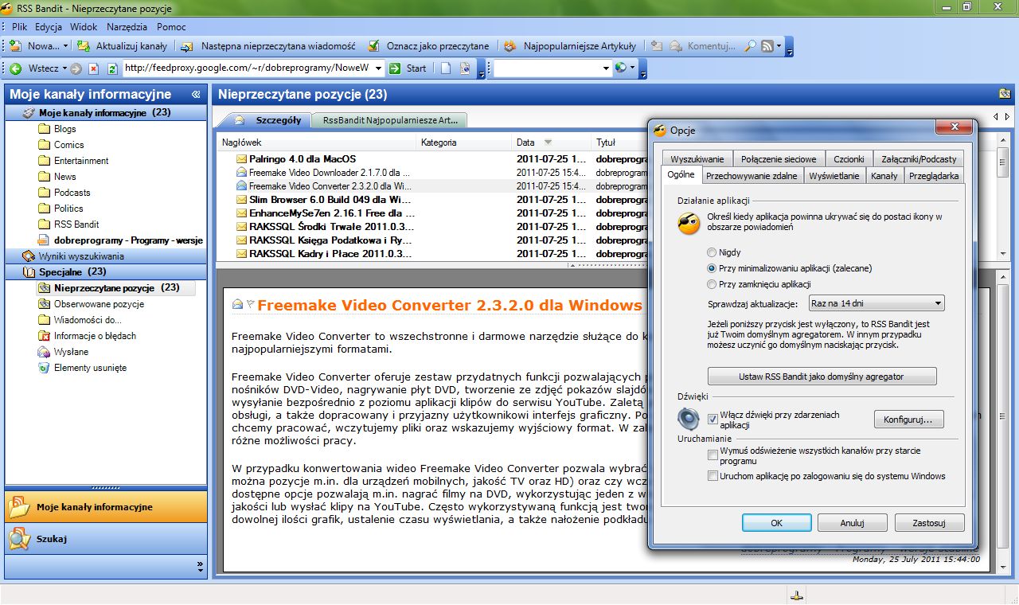1019x605 pixels.
Task: Click Aktualizuj kanały refresh feeds button
Action: click(x=122, y=46)
